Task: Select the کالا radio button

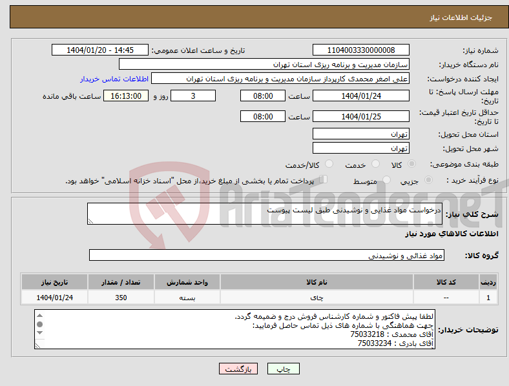Action: pos(411,164)
